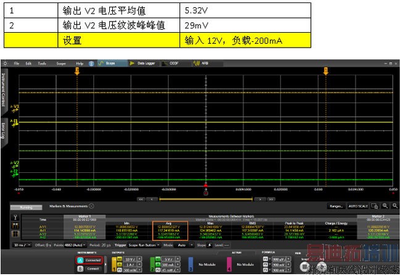Toggle the formula F1 trace

pyautogui.click(x=265, y=259)
